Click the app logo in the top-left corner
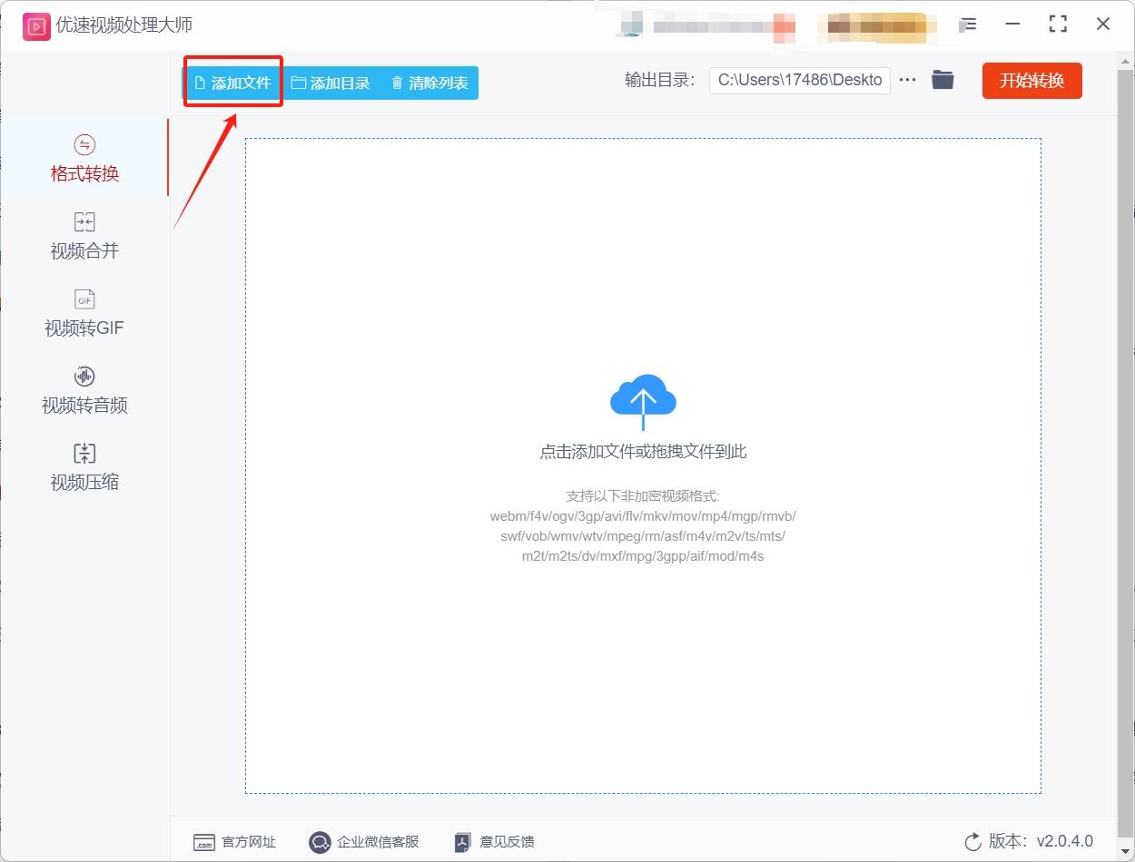Screen dimensions: 1135x862 tap(35, 26)
